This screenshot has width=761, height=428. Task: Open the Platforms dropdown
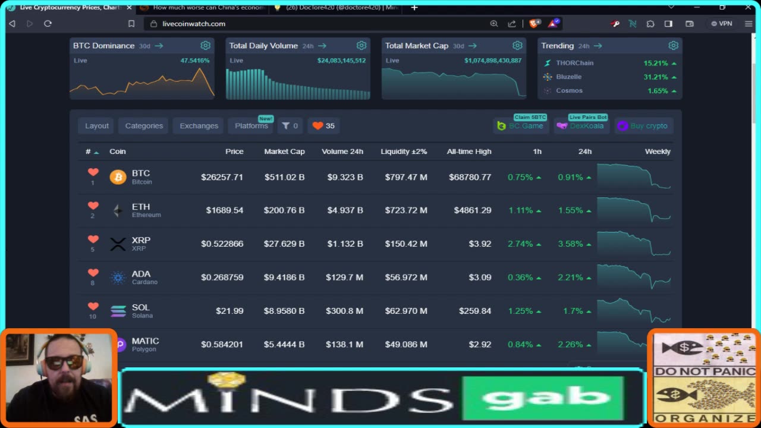tap(251, 125)
